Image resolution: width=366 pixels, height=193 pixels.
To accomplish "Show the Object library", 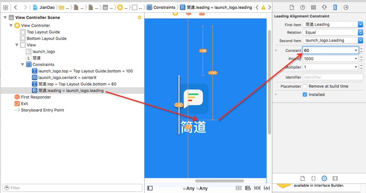I will [x=324, y=178].
